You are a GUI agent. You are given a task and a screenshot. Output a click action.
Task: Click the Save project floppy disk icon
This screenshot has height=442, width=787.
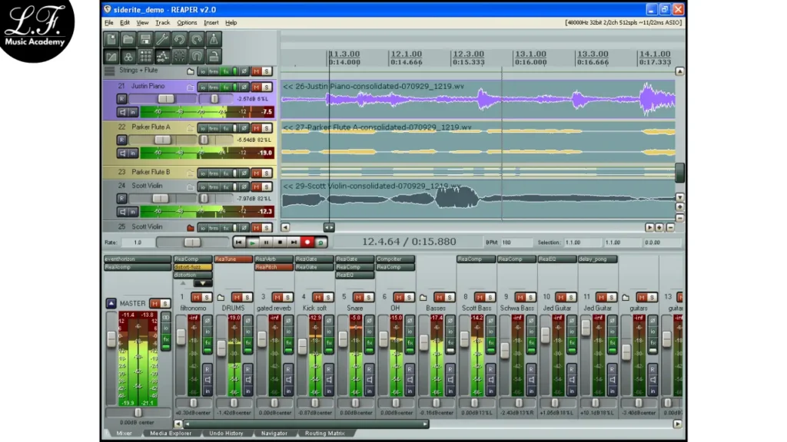tap(145, 39)
